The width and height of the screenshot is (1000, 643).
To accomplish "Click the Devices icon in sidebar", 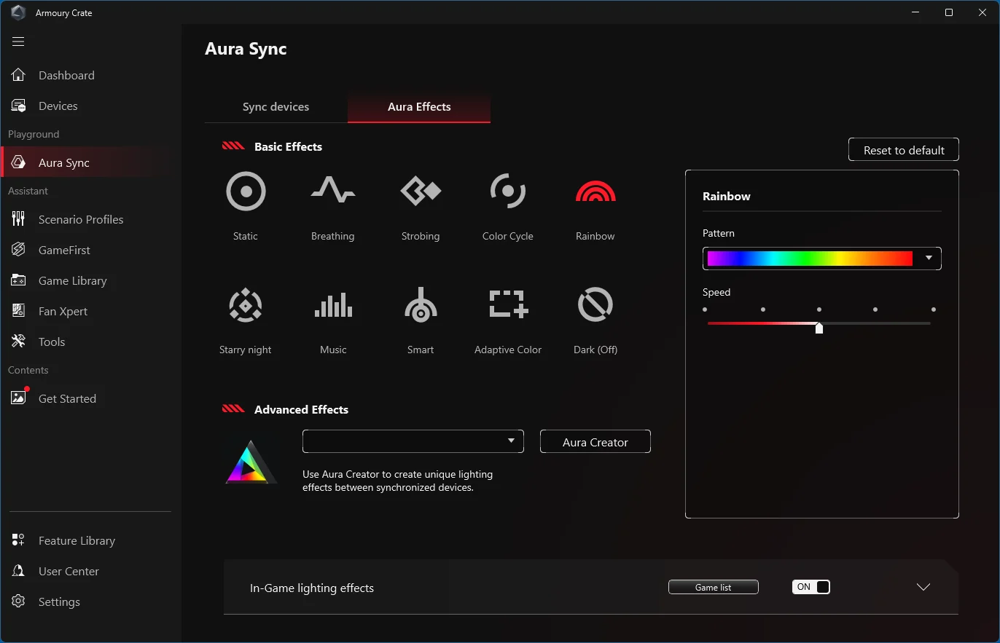I will (18, 106).
